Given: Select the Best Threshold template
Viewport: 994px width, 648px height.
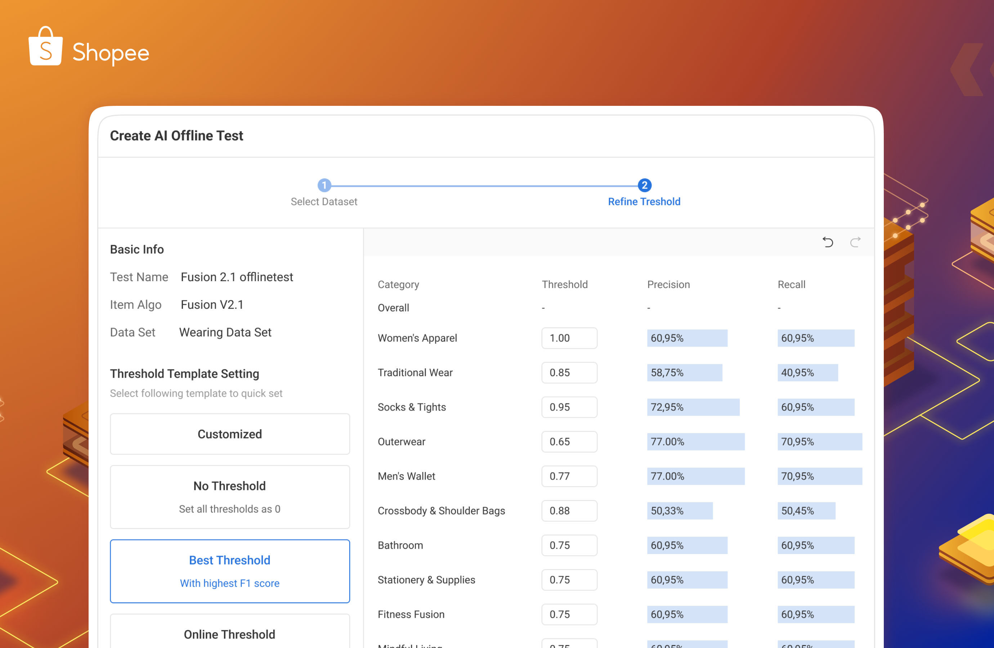Looking at the screenshot, I should [230, 571].
